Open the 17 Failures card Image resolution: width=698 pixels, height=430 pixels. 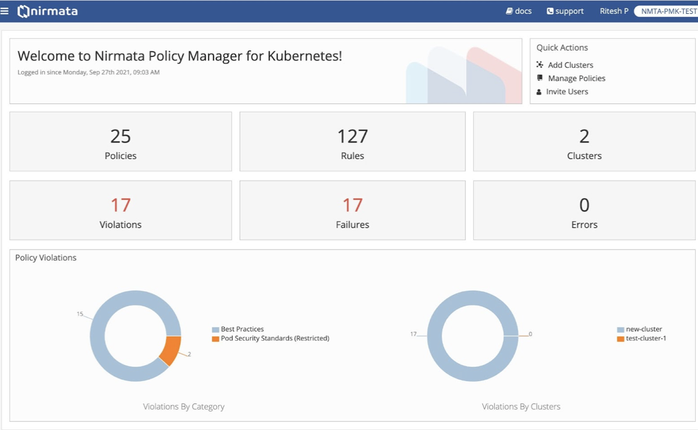[352, 210]
